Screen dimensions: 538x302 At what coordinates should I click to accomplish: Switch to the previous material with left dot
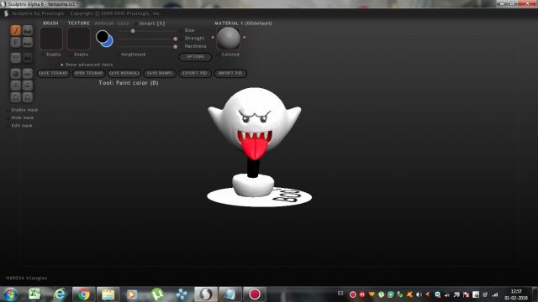coord(213,37)
